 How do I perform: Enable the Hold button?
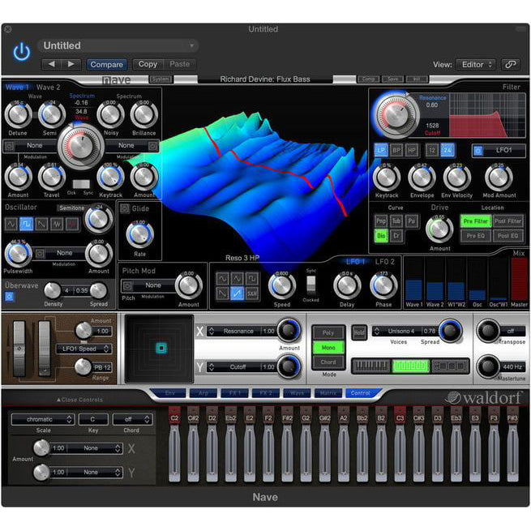tap(359, 332)
